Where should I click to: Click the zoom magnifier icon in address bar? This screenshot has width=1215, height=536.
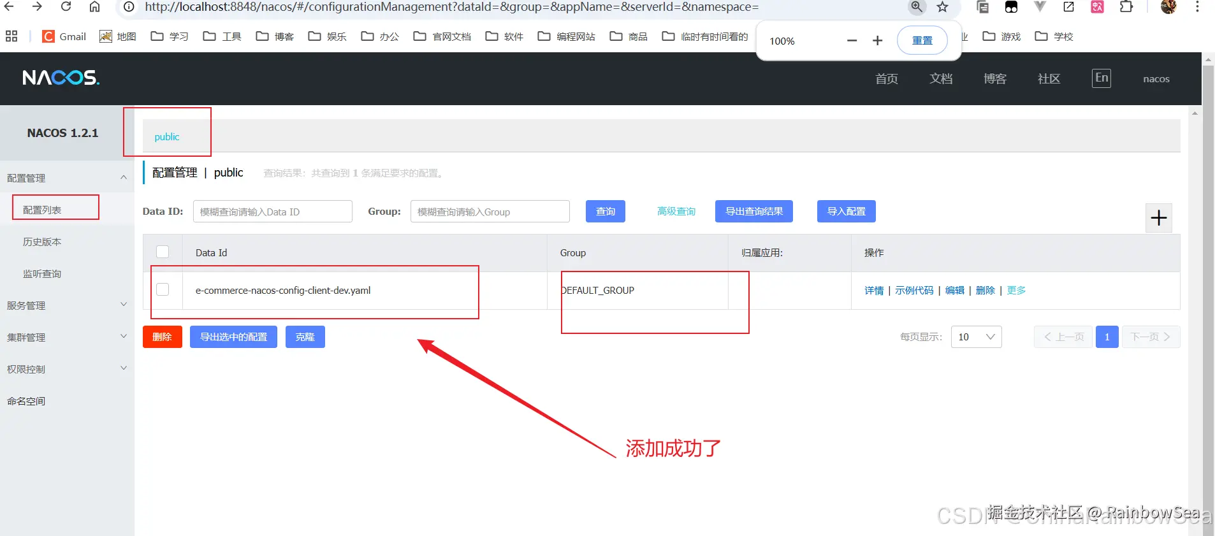(917, 7)
